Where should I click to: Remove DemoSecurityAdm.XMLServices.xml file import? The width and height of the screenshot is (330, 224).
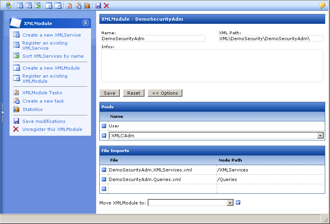tap(104, 170)
